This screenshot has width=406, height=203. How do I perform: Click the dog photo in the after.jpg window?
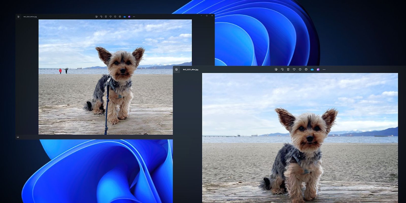pos(300,138)
